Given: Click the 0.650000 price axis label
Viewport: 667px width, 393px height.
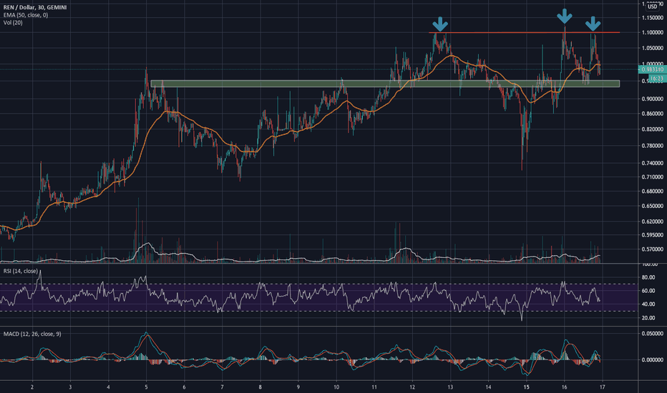Looking at the screenshot, I should [652, 206].
